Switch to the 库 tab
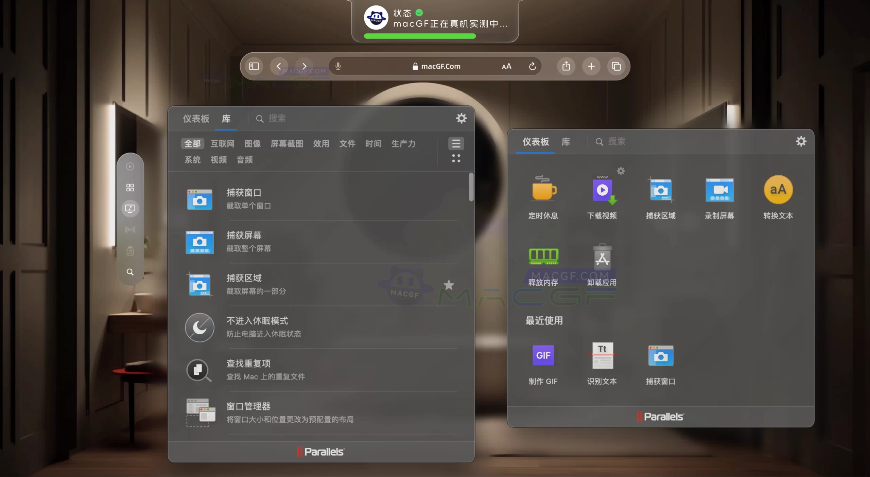 [226, 119]
